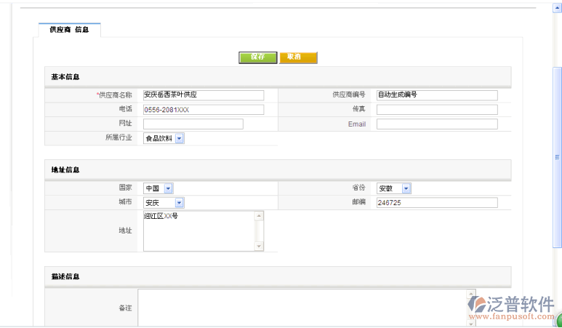This screenshot has height=328, width=562.
Task: Click the page vertical scrollbar thumb
Action: (x=558, y=156)
